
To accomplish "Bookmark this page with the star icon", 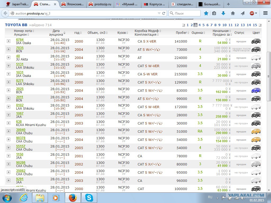I will point(206,13).
